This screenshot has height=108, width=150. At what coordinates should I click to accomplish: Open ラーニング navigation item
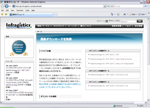point(72,26)
